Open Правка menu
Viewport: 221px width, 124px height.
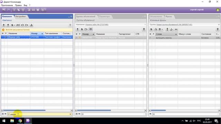click(x=18, y=5)
